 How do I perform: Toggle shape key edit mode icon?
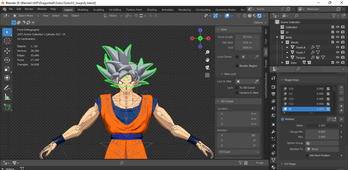(334, 119)
